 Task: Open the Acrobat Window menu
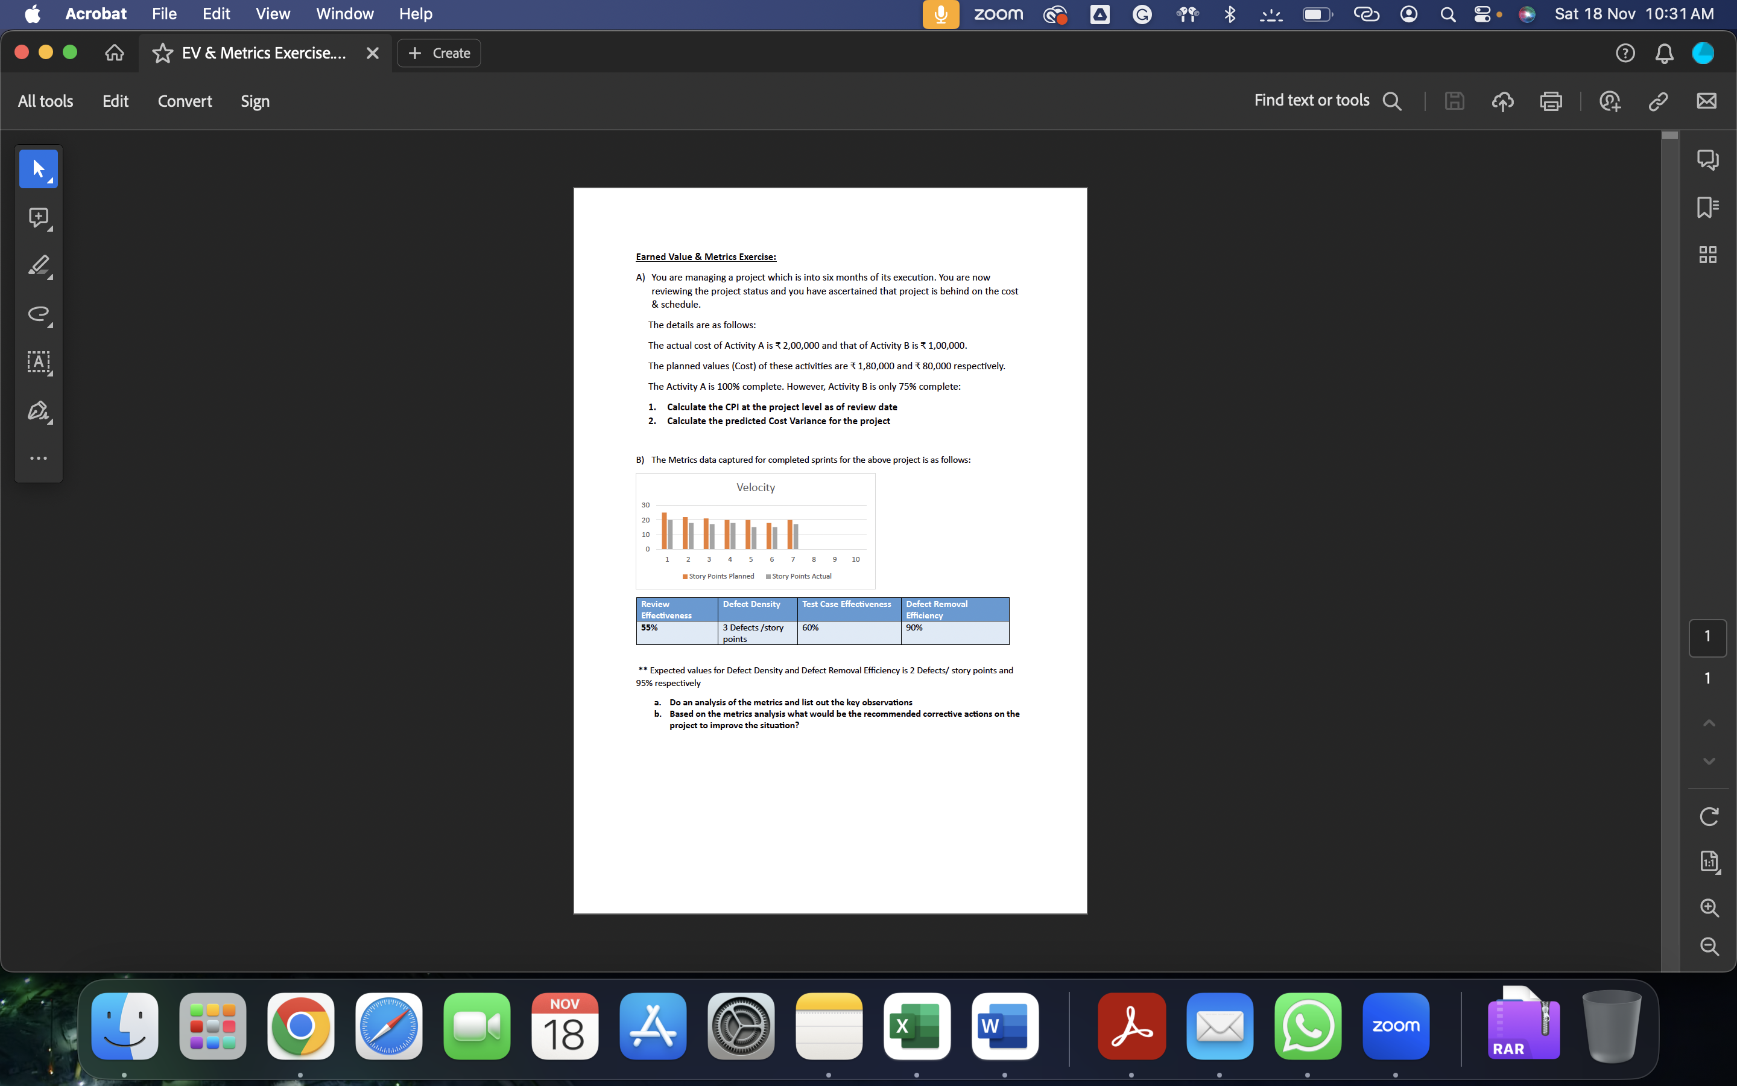[x=345, y=14]
